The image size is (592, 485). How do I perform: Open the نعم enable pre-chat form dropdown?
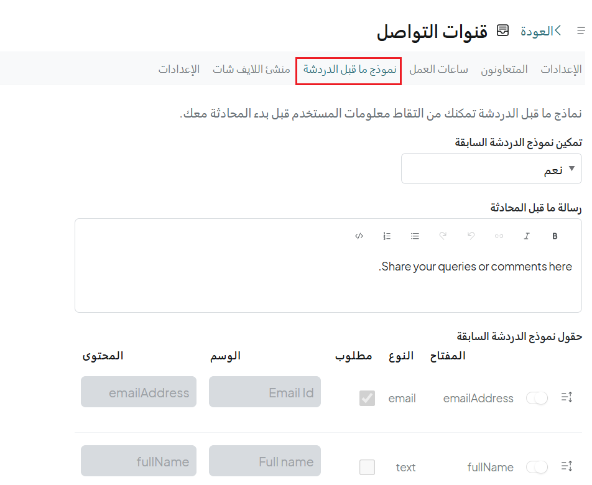pos(491,169)
